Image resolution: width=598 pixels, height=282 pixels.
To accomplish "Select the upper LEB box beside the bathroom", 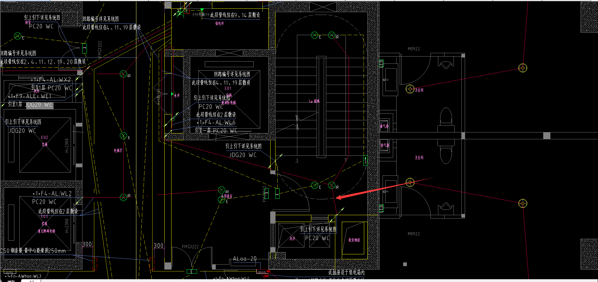I will point(381,63).
